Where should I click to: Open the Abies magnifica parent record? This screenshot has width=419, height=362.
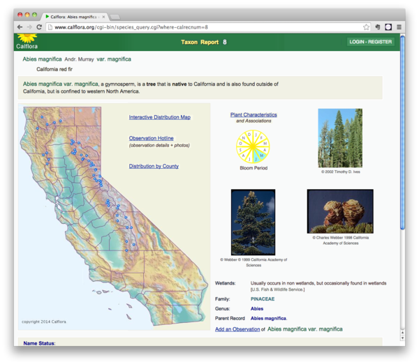pyautogui.click(x=268, y=318)
